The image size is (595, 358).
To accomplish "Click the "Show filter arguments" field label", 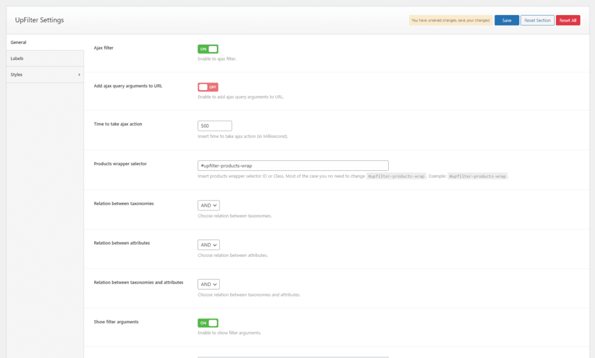I will tap(116, 321).
